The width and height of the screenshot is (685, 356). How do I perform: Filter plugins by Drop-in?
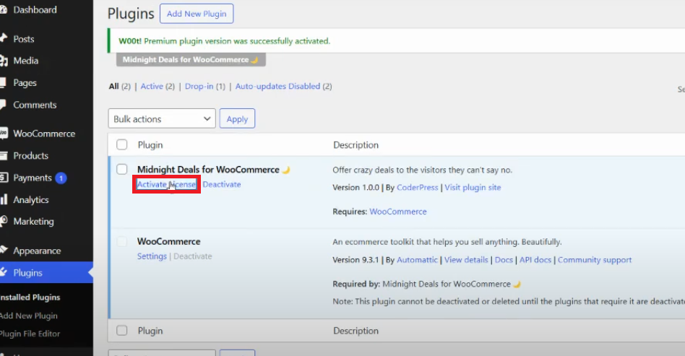click(199, 87)
